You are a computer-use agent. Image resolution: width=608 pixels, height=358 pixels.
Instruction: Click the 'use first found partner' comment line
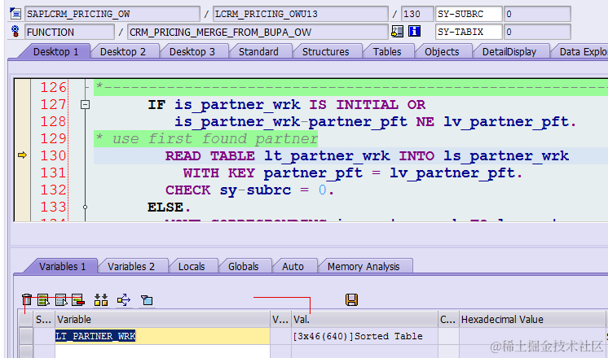pos(206,138)
